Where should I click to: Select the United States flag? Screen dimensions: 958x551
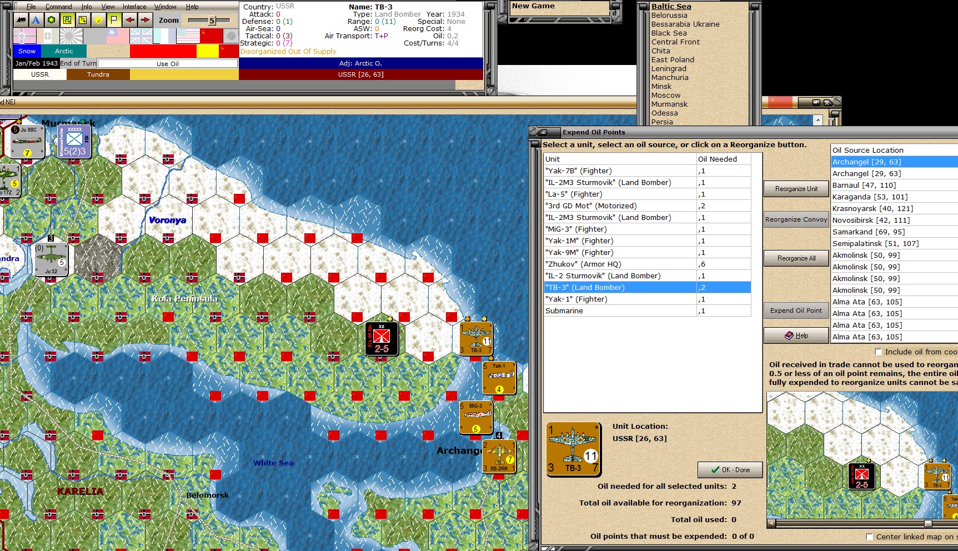(x=188, y=36)
